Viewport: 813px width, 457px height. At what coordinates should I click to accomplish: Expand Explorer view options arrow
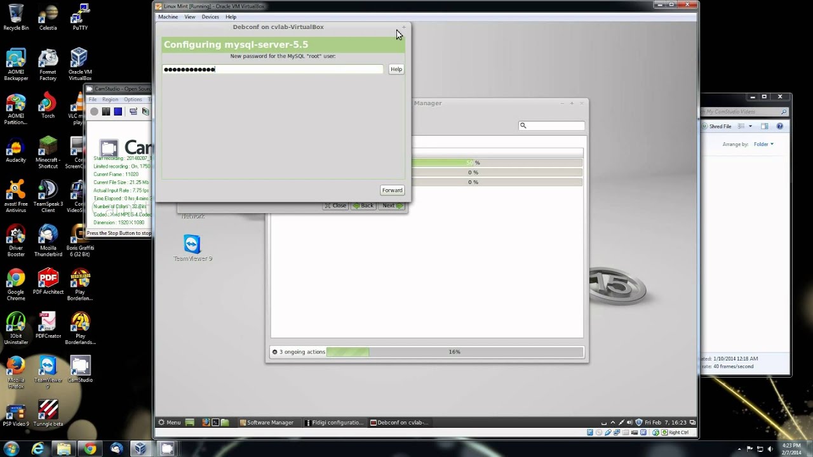click(x=750, y=126)
